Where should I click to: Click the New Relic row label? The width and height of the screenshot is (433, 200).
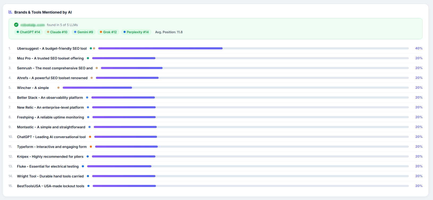point(50,107)
